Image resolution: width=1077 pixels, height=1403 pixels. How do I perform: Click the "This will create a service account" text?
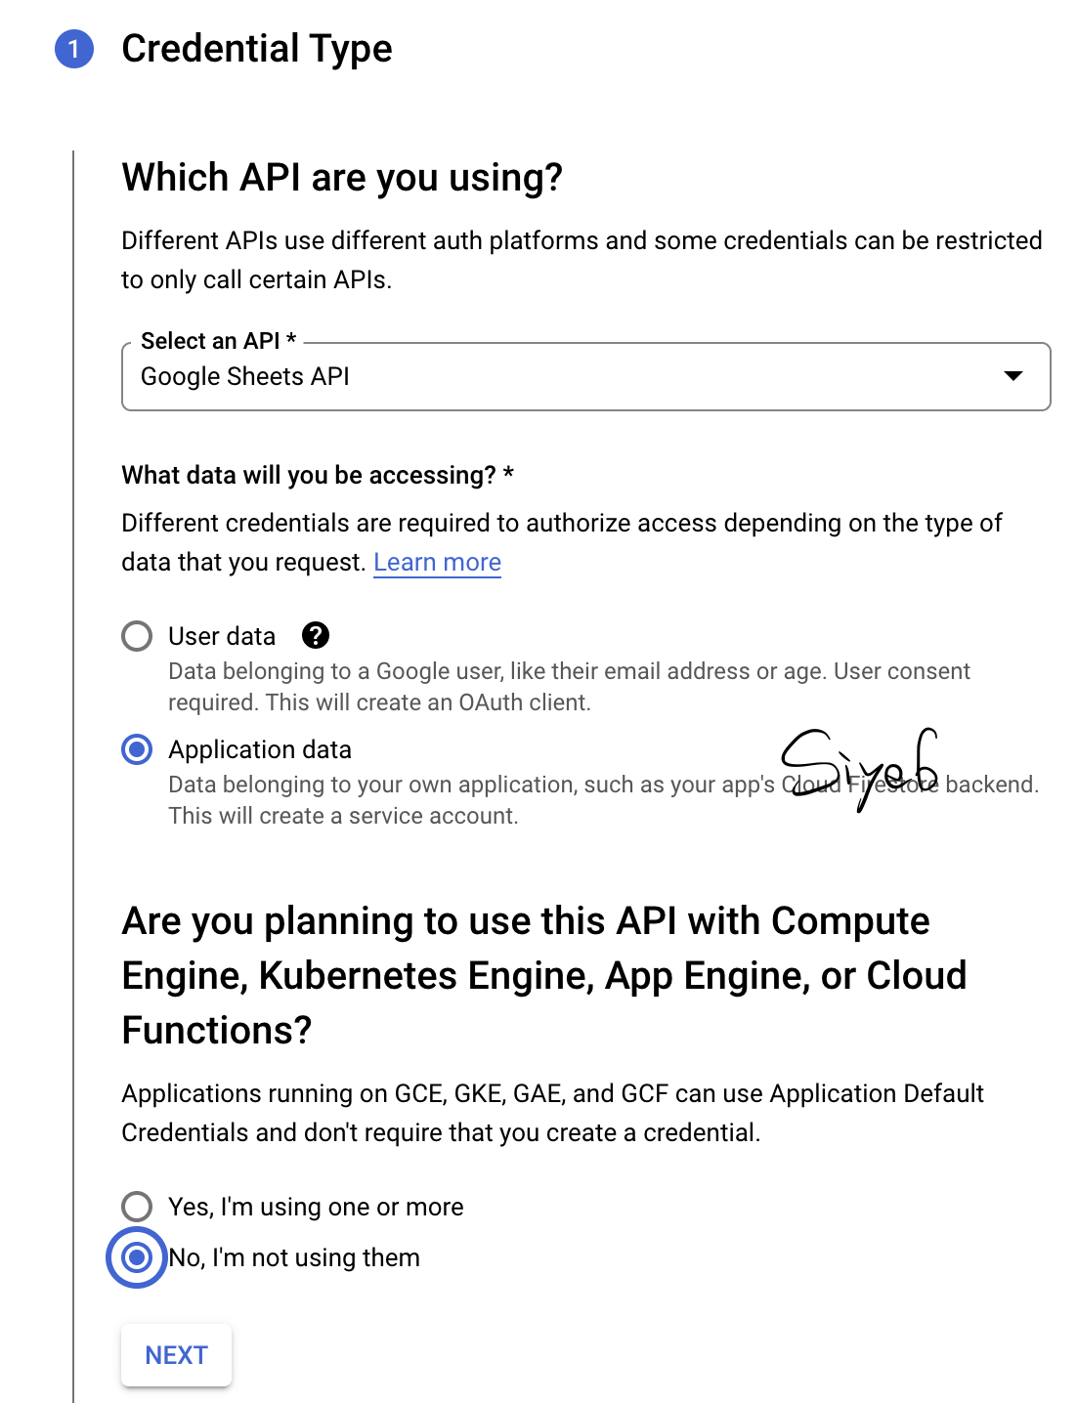(343, 816)
